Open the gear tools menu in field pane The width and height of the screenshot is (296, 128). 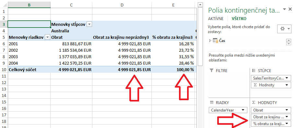click(284, 29)
